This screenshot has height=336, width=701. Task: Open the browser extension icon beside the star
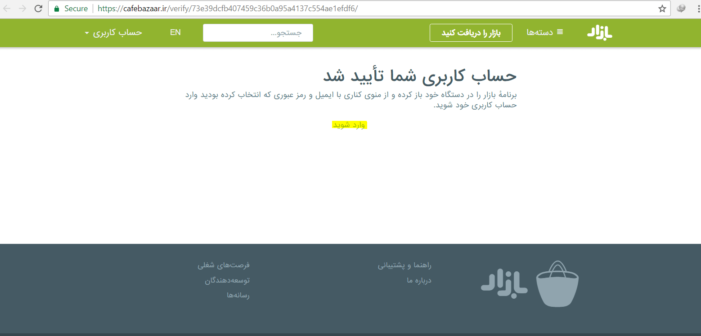tap(681, 9)
